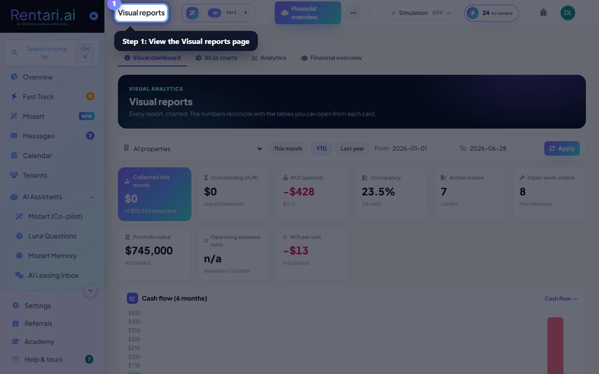599x374 pixels.
Task: Switch to the All as charts tab
Action: (x=216, y=58)
